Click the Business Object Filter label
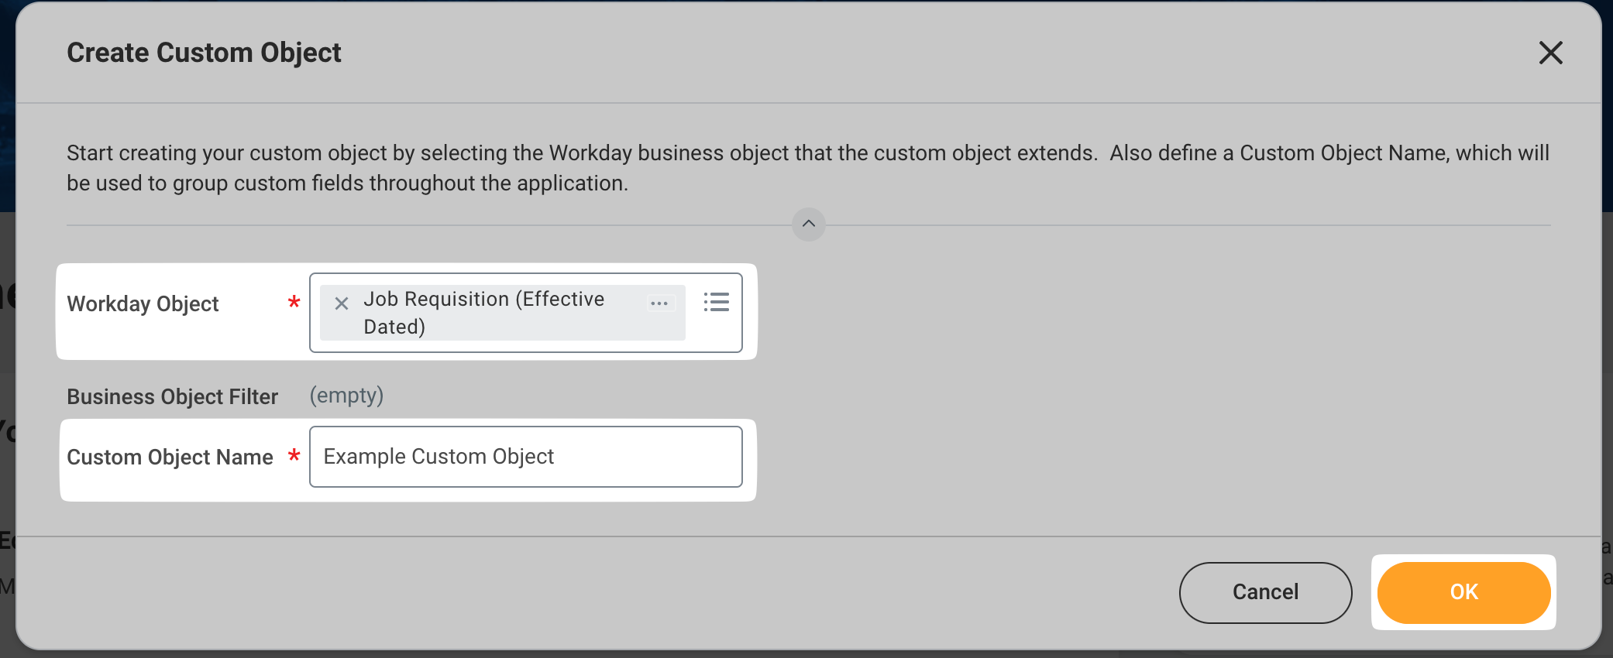This screenshot has width=1613, height=658. point(172,397)
